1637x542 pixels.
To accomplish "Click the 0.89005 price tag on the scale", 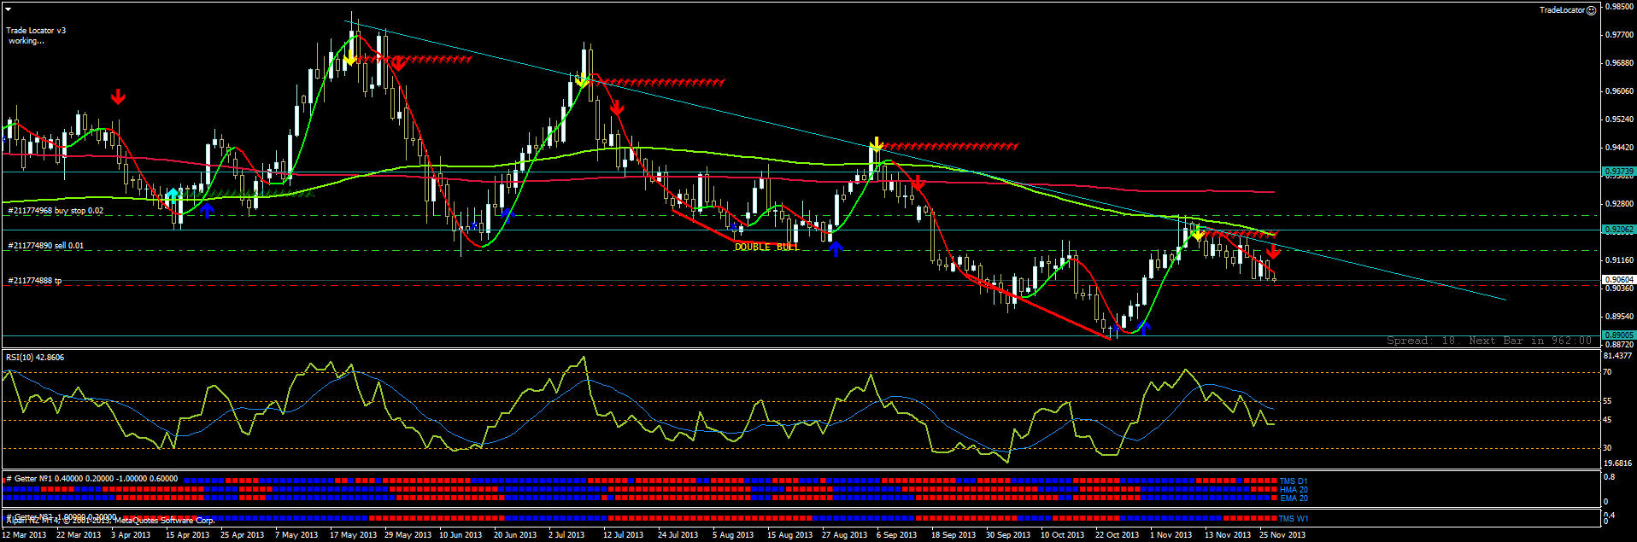I will coord(1619,335).
